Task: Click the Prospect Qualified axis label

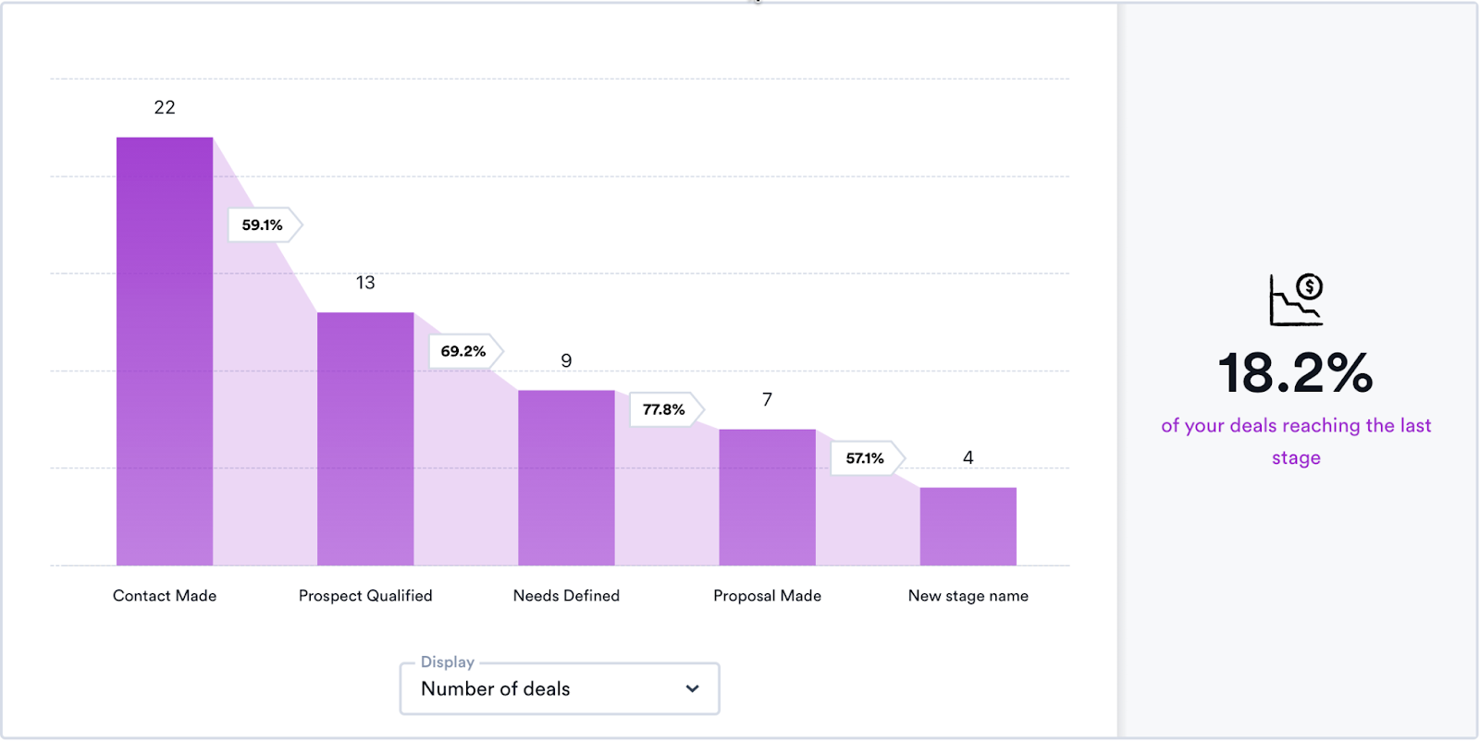Action: pos(365,596)
